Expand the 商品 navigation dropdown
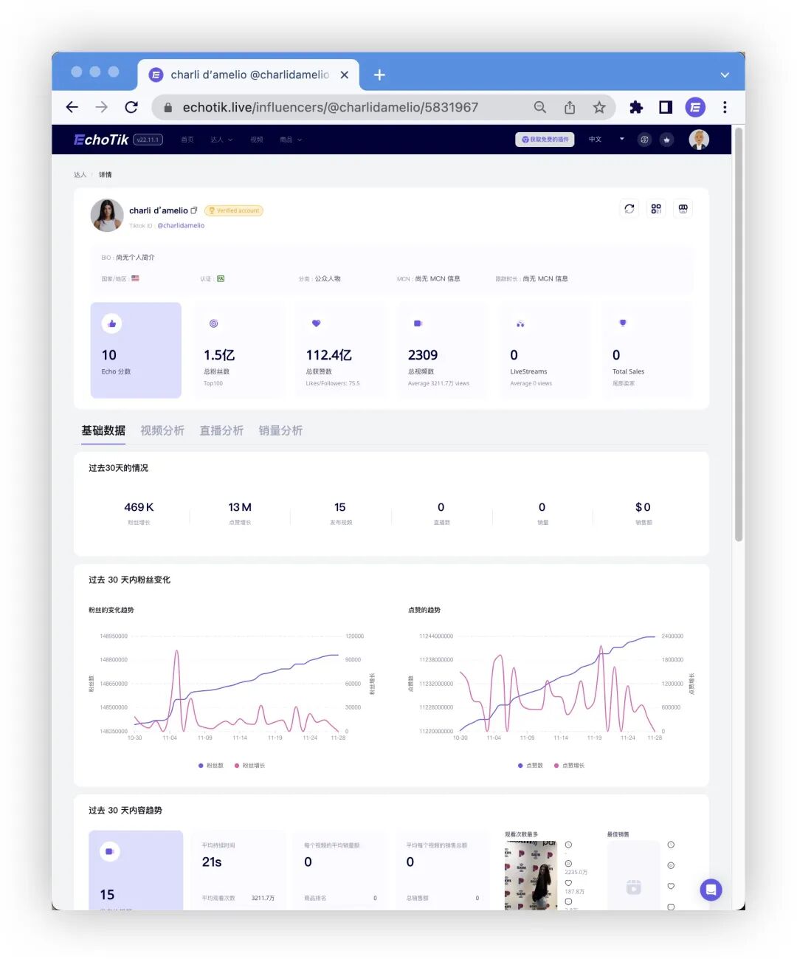The height and width of the screenshot is (962, 797). click(291, 140)
